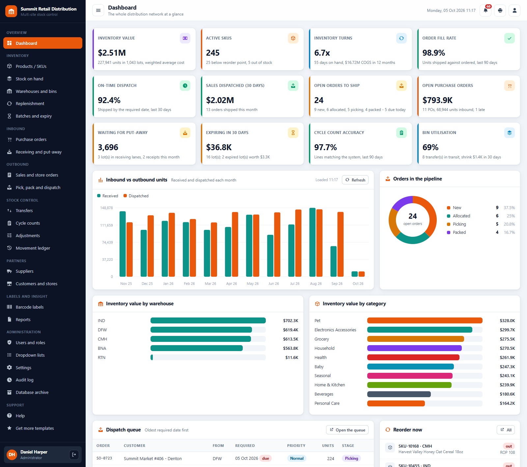Toggle the Received series in chart legend

click(x=108, y=196)
